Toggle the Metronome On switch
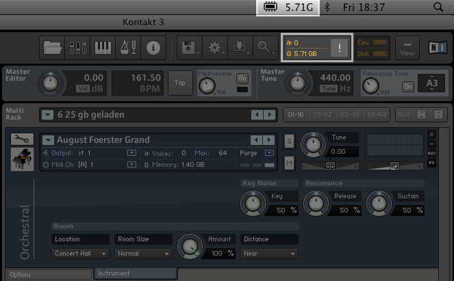Screen dimensions: 454x281 (x=242, y=79)
